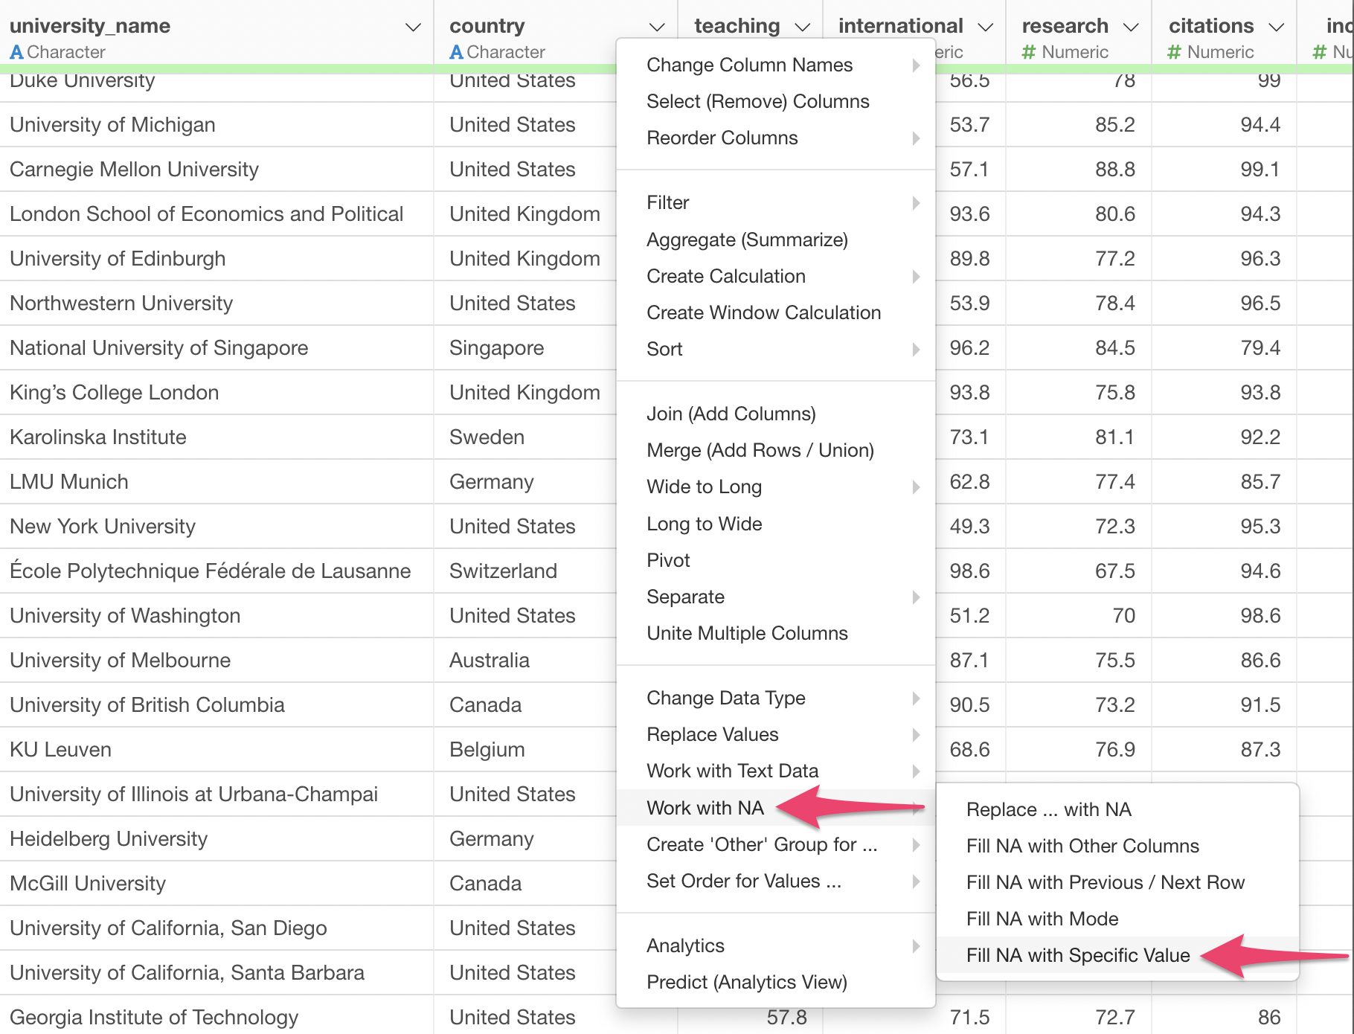Choose Merge (Add Rows / Union)
This screenshot has height=1034, width=1354.
pos(776,450)
